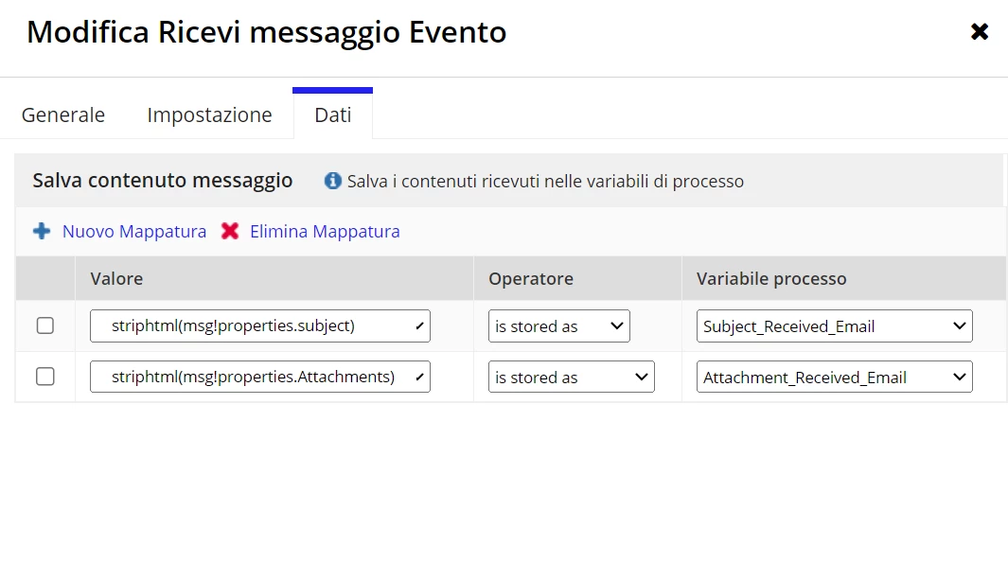Image resolution: width=1008 pixels, height=580 pixels.
Task: Close the Modifica Ricevi messaggio Evento dialog
Action: [x=979, y=31]
